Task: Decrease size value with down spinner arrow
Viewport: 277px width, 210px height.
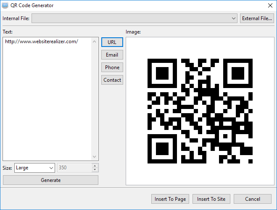Action: pos(95,169)
